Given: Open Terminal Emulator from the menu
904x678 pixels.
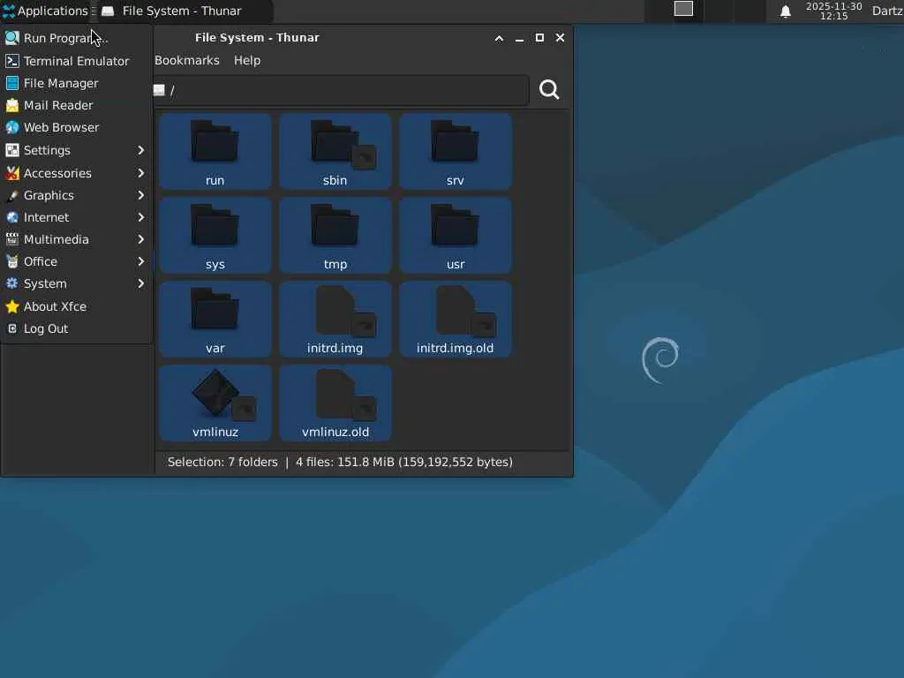Looking at the screenshot, I should pyautogui.click(x=76, y=61).
